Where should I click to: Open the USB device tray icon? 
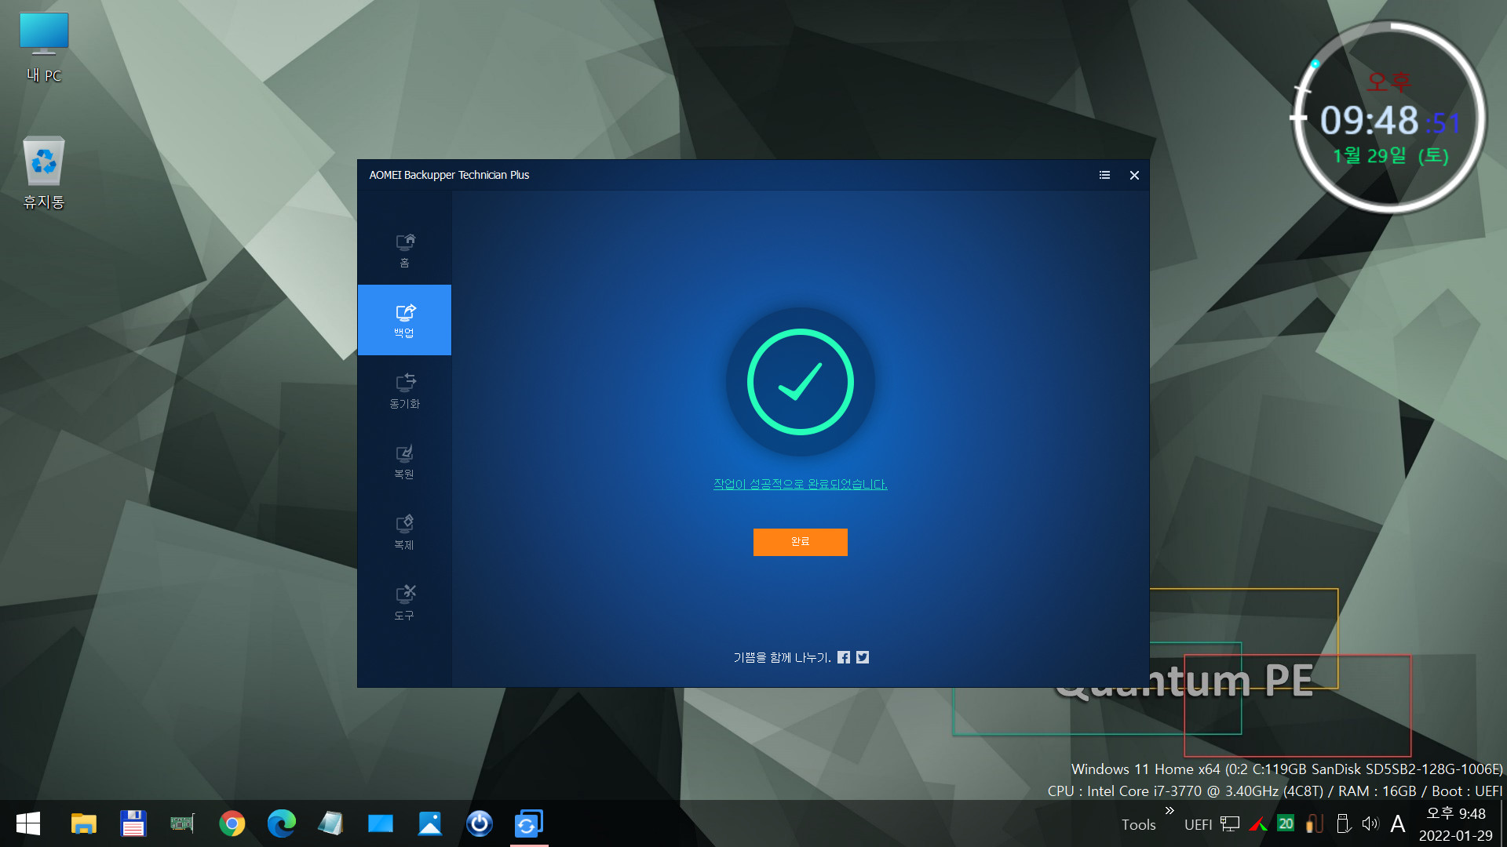click(x=1343, y=823)
